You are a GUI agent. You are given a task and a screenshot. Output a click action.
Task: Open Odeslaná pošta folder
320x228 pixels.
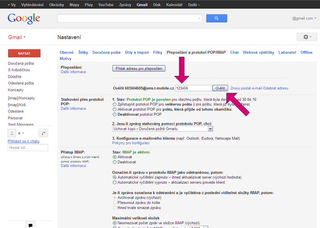[x=21, y=83]
